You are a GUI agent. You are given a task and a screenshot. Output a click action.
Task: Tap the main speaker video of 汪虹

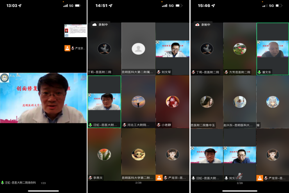coord(43,97)
